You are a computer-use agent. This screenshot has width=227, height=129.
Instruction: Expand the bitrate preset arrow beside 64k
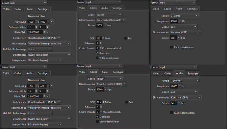coord(179,103)
